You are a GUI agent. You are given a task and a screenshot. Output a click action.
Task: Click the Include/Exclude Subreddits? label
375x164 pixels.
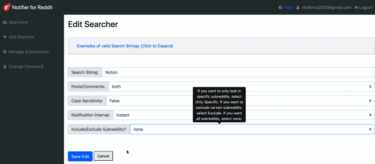coord(99,129)
